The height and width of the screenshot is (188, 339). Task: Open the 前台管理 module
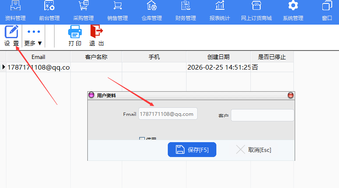[49, 11]
